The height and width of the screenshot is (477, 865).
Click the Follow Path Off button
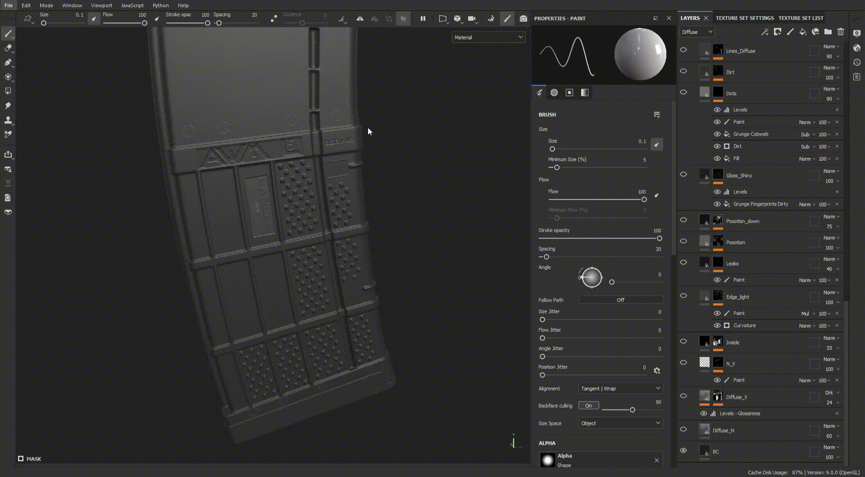[620, 300]
